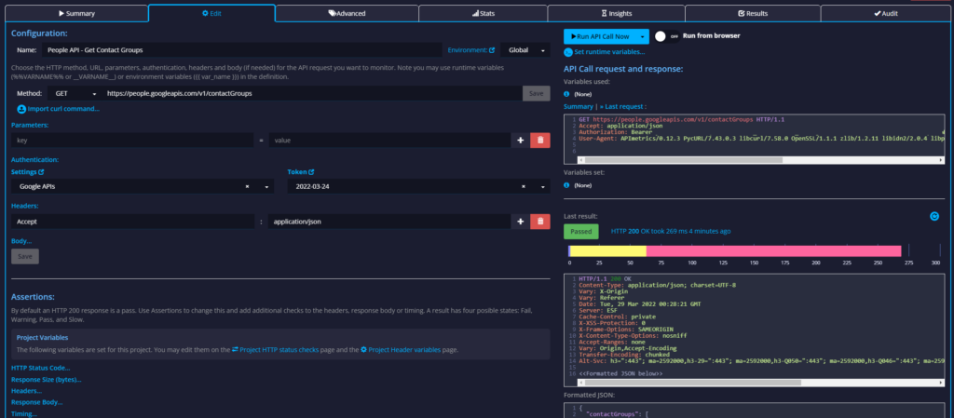
Task: Switch to the Advanced tab
Action: 347,13
